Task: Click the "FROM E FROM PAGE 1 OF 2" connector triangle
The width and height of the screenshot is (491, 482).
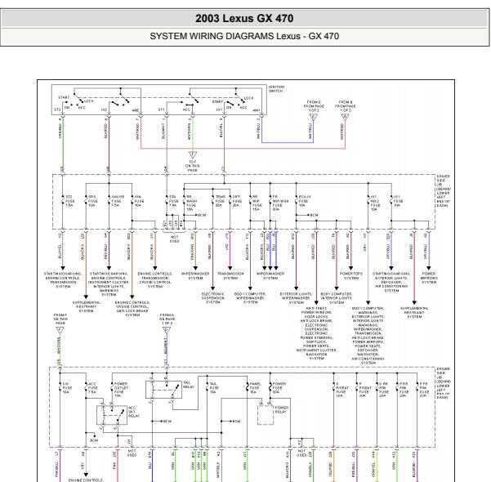Action: click(x=314, y=117)
